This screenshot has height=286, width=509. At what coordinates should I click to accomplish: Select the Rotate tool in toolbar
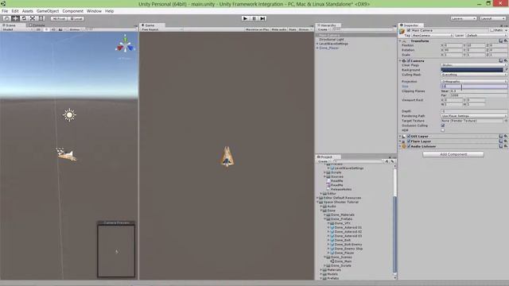pyautogui.click(x=24, y=18)
